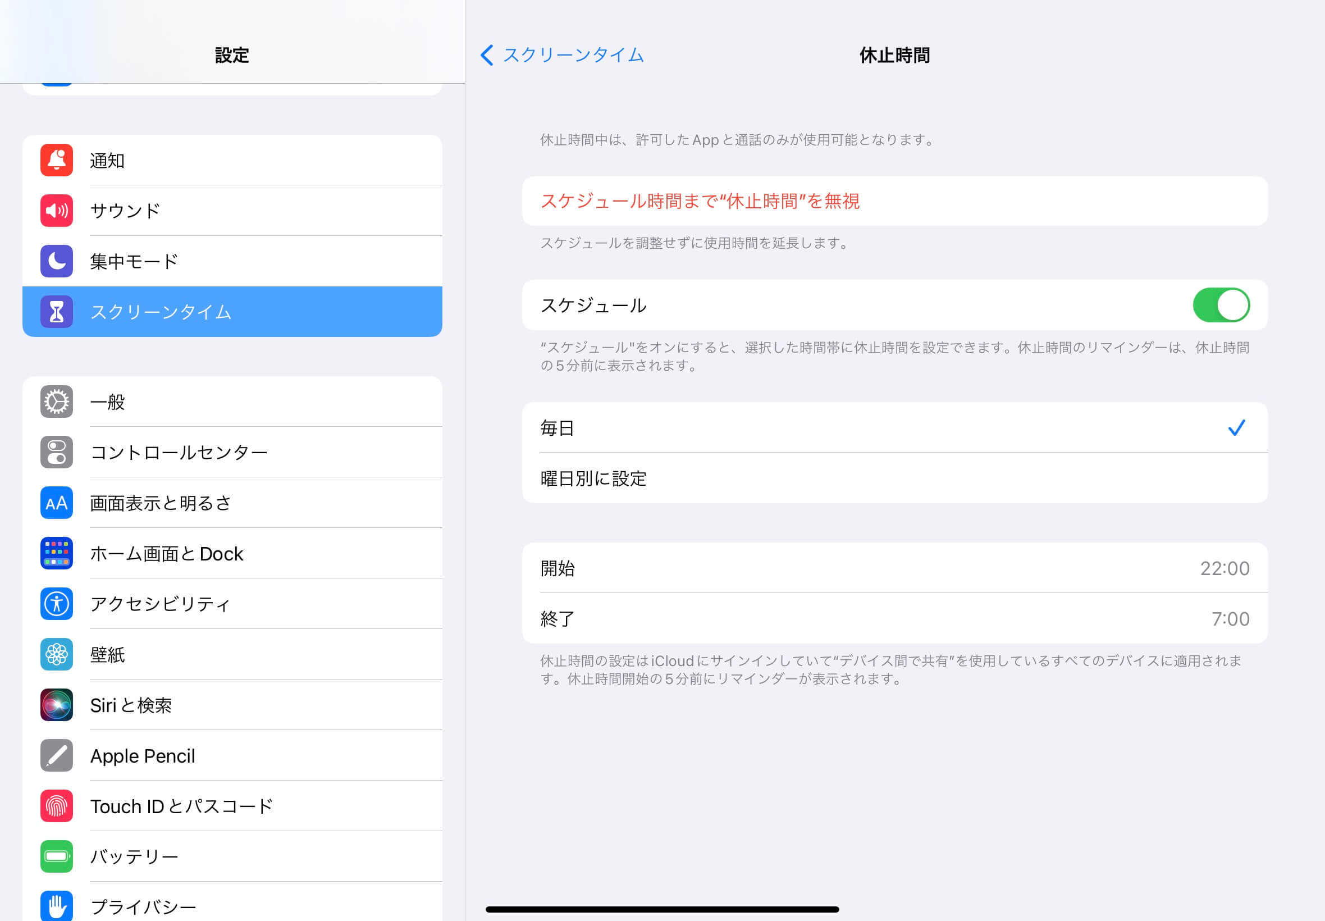Open the バッテリー battery icon

click(x=57, y=856)
